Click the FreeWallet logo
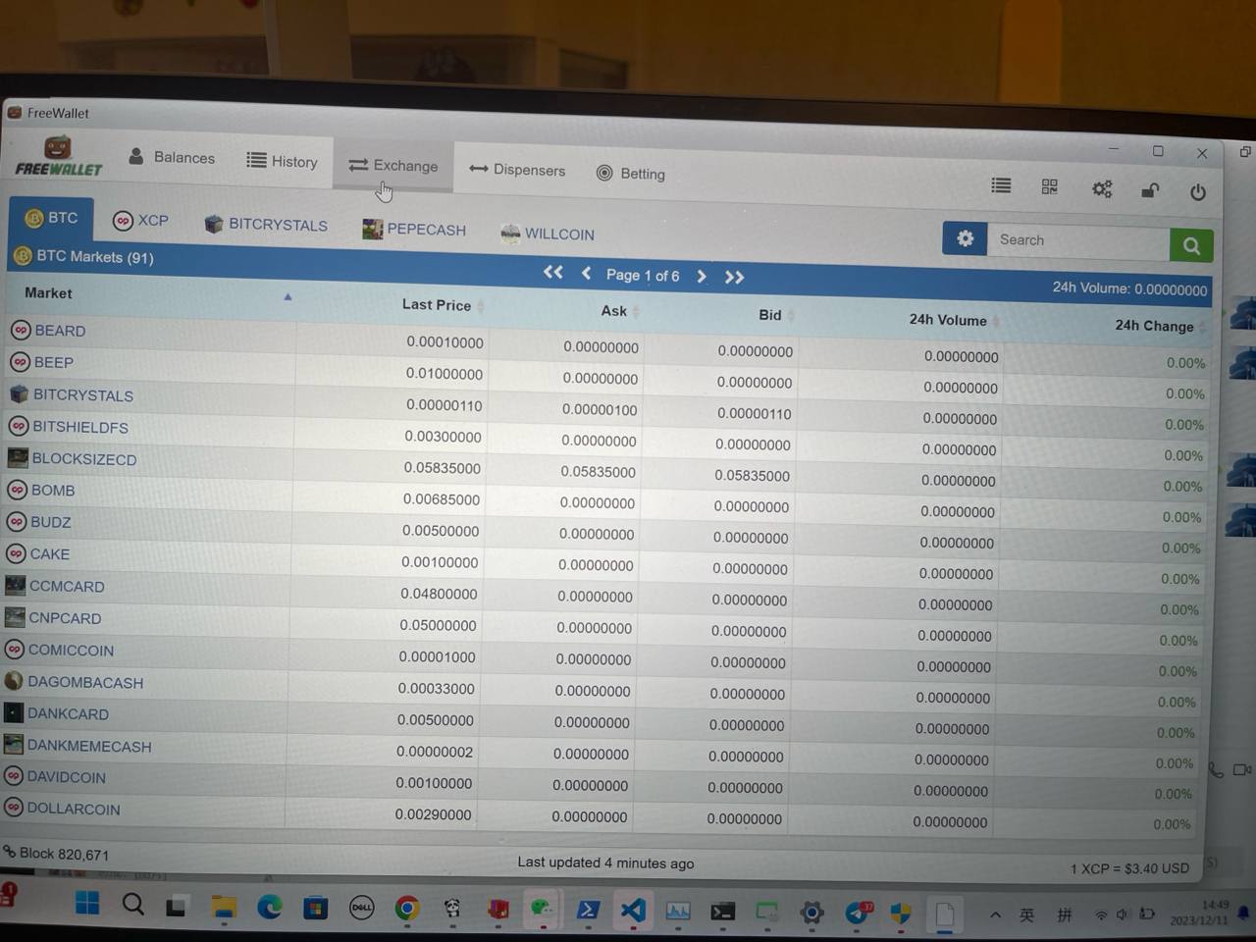This screenshot has width=1256, height=942. click(x=58, y=157)
